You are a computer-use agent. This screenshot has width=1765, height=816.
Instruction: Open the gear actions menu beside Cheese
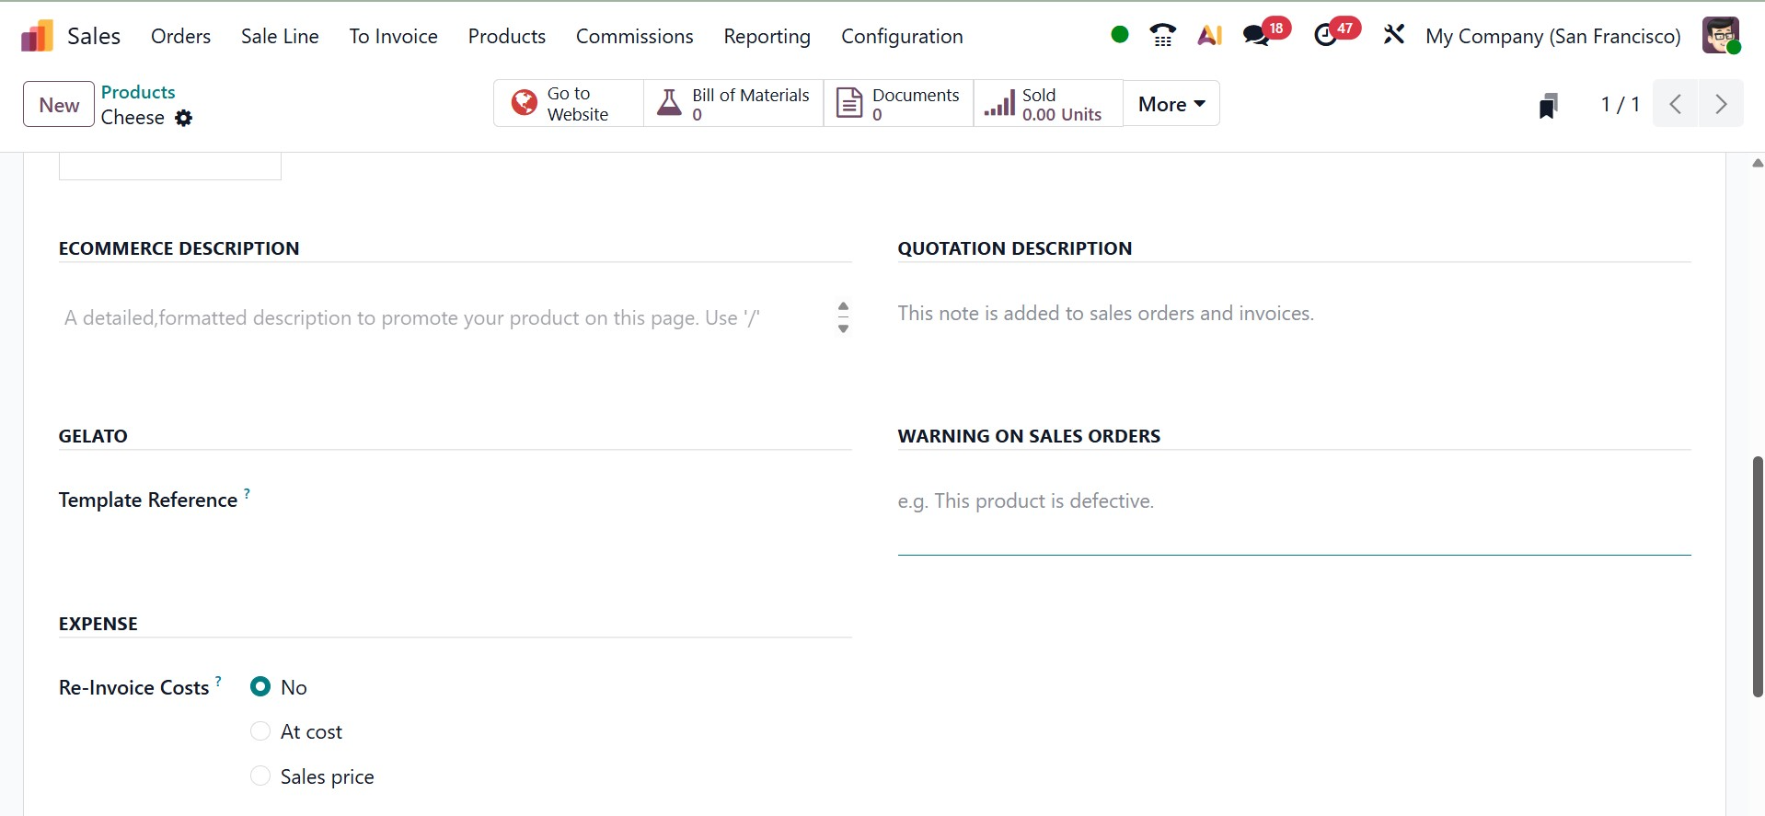(x=184, y=119)
